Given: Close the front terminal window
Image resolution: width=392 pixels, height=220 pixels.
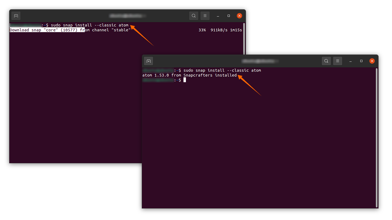Looking at the screenshot, I should coord(372,61).
